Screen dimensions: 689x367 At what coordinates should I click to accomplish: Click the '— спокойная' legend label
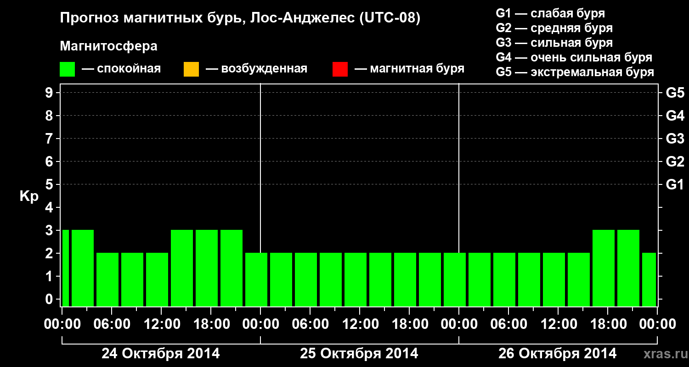(x=121, y=69)
